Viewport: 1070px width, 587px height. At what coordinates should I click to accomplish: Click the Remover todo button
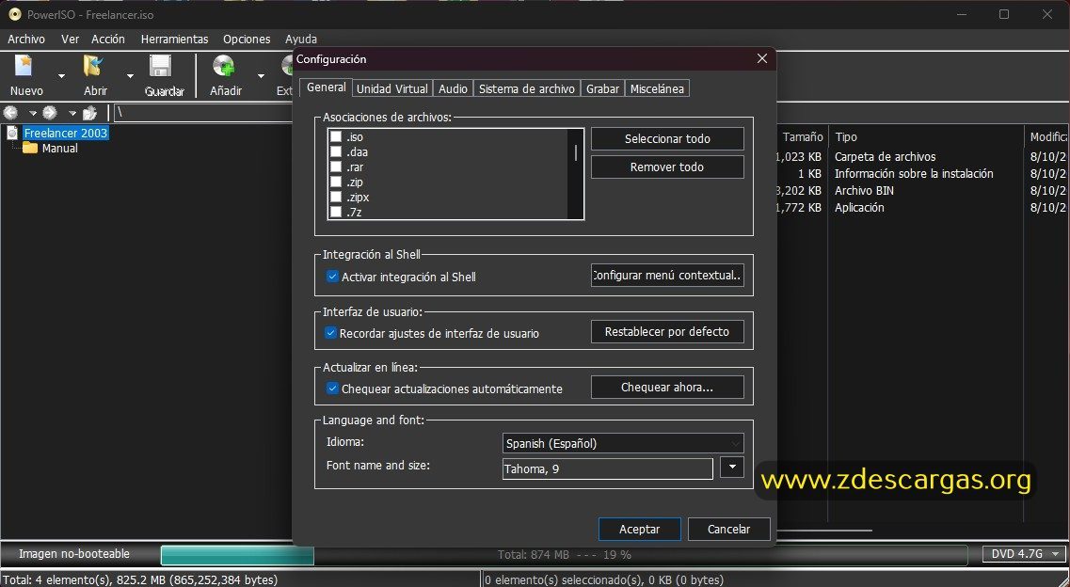667,167
